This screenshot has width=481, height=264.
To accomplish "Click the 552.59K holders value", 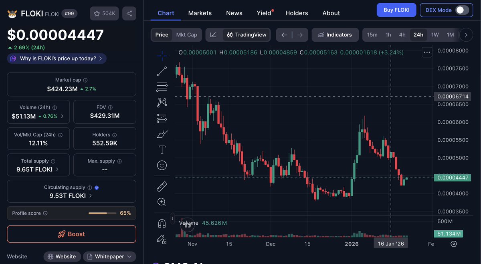I will click(105, 143).
